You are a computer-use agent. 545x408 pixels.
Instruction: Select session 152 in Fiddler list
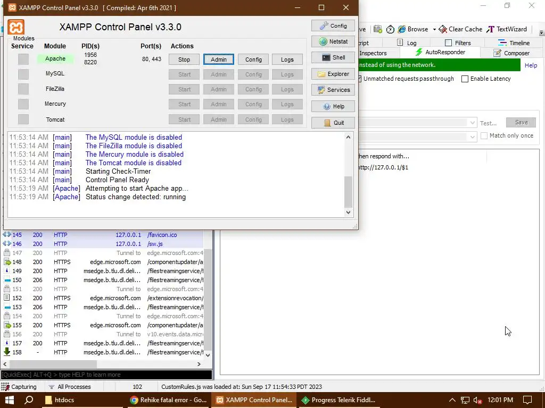click(103, 298)
